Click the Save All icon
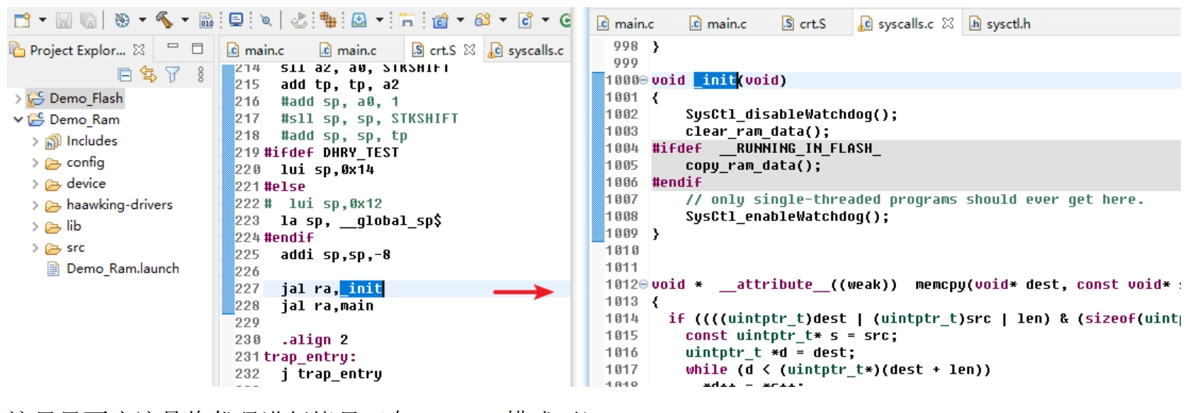Screen dimensions: 1195x413 click(88, 21)
